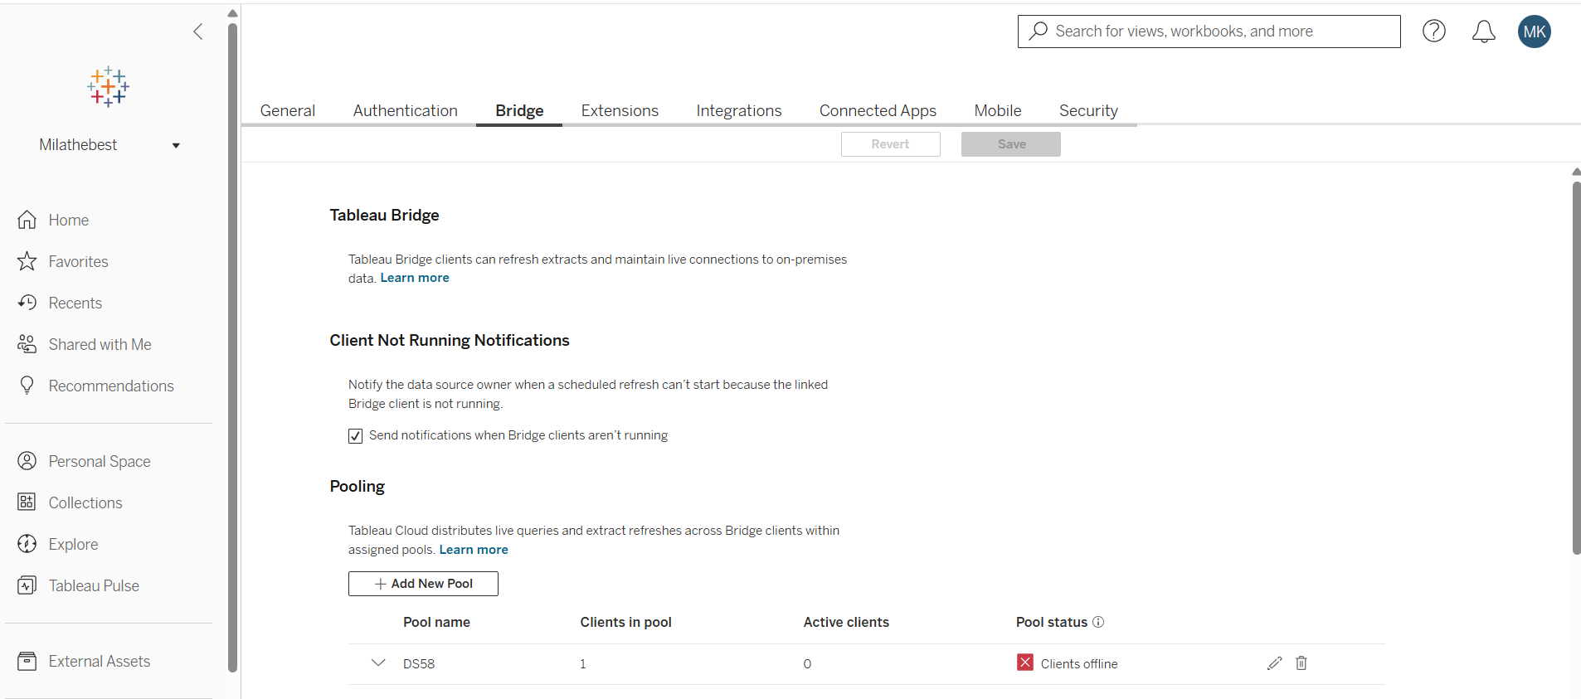The width and height of the screenshot is (1581, 699).
Task: Delete the DS58 pool with trash icon
Action: click(x=1301, y=663)
